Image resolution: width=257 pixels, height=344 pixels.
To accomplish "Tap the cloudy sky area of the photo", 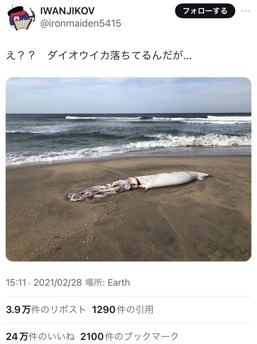I will pos(128,96).
